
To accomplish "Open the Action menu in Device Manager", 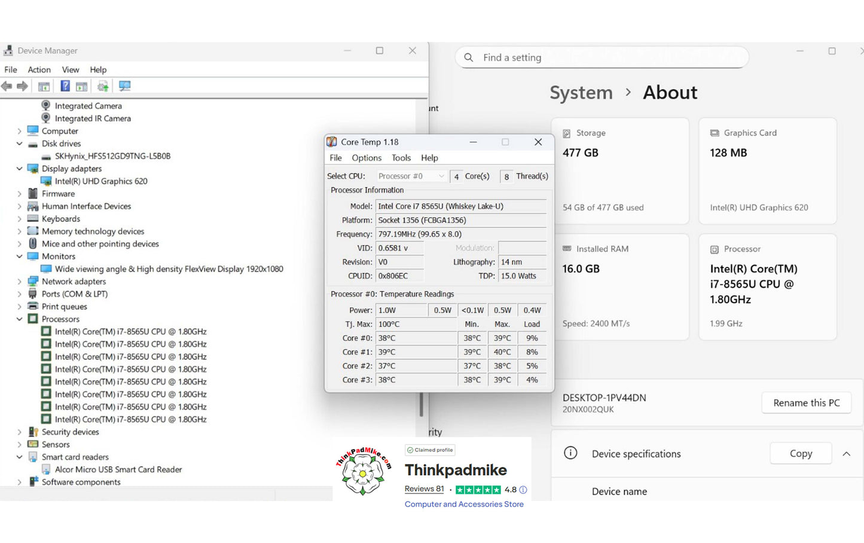I will coord(39,70).
